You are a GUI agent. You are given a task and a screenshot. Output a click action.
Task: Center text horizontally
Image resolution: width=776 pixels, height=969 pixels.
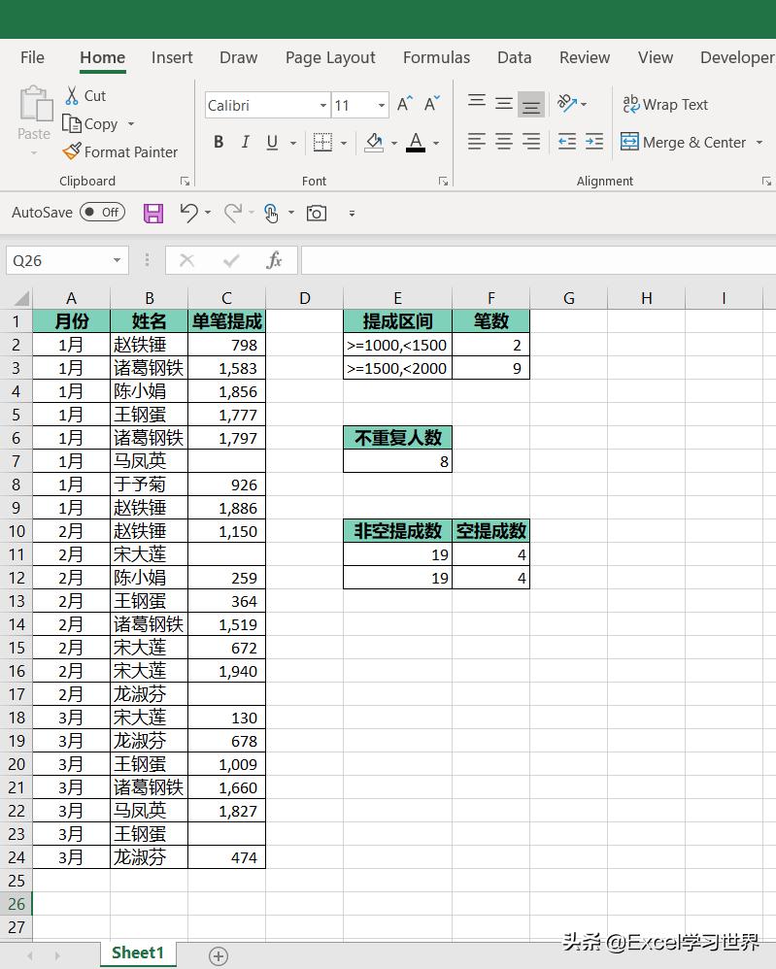point(504,142)
